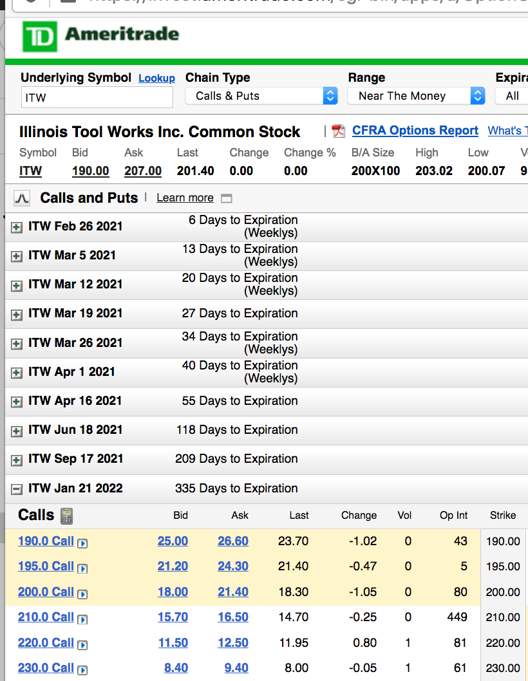Click the B/A Size value 200X100

click(x=375, y=171)
